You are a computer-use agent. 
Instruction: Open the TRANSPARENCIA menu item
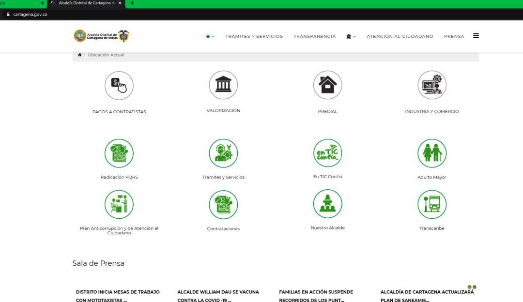coord(314,36)
